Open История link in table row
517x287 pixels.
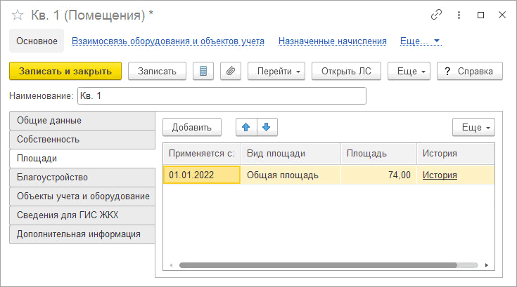coord(440,175)
